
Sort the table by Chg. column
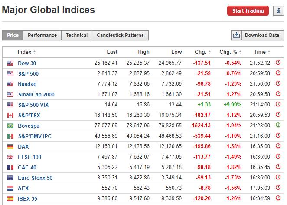click(203, 52)
